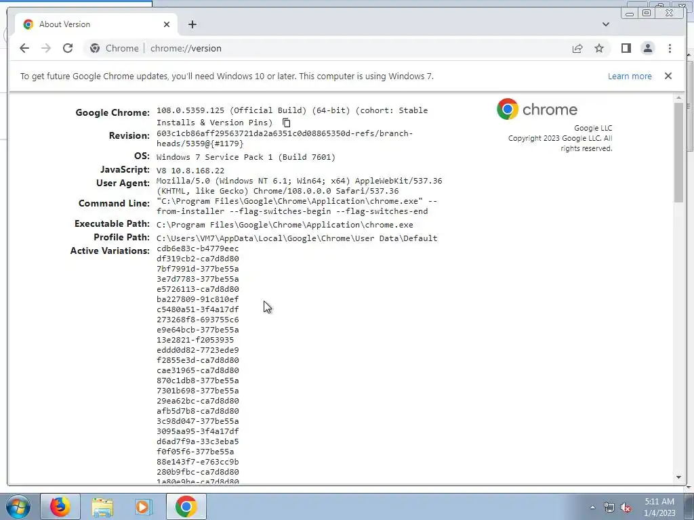Screen dimensions: 694x520
Task: Click variation d6ad7f9a-33c3eba5
Action: (197, 441)
